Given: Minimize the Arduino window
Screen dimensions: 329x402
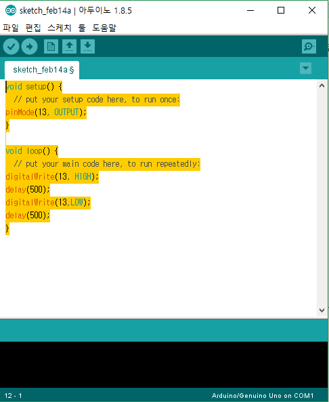Looking at the screenshot, I should tap(250, 10).
